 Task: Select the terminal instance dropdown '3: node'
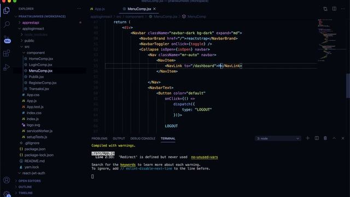[x=278, y=138]
